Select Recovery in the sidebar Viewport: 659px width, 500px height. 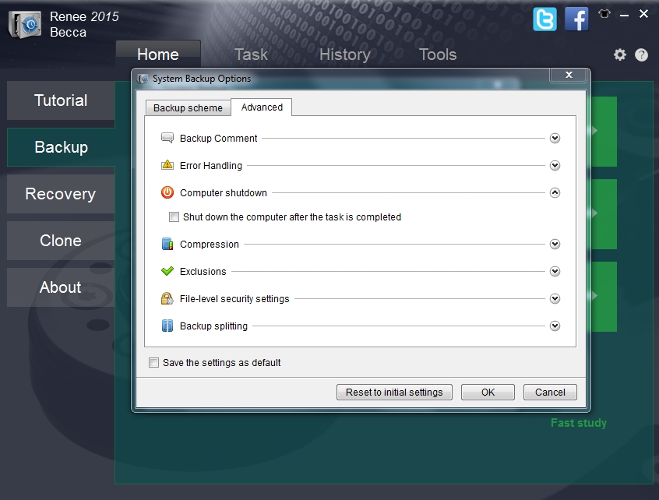[60, 193]
